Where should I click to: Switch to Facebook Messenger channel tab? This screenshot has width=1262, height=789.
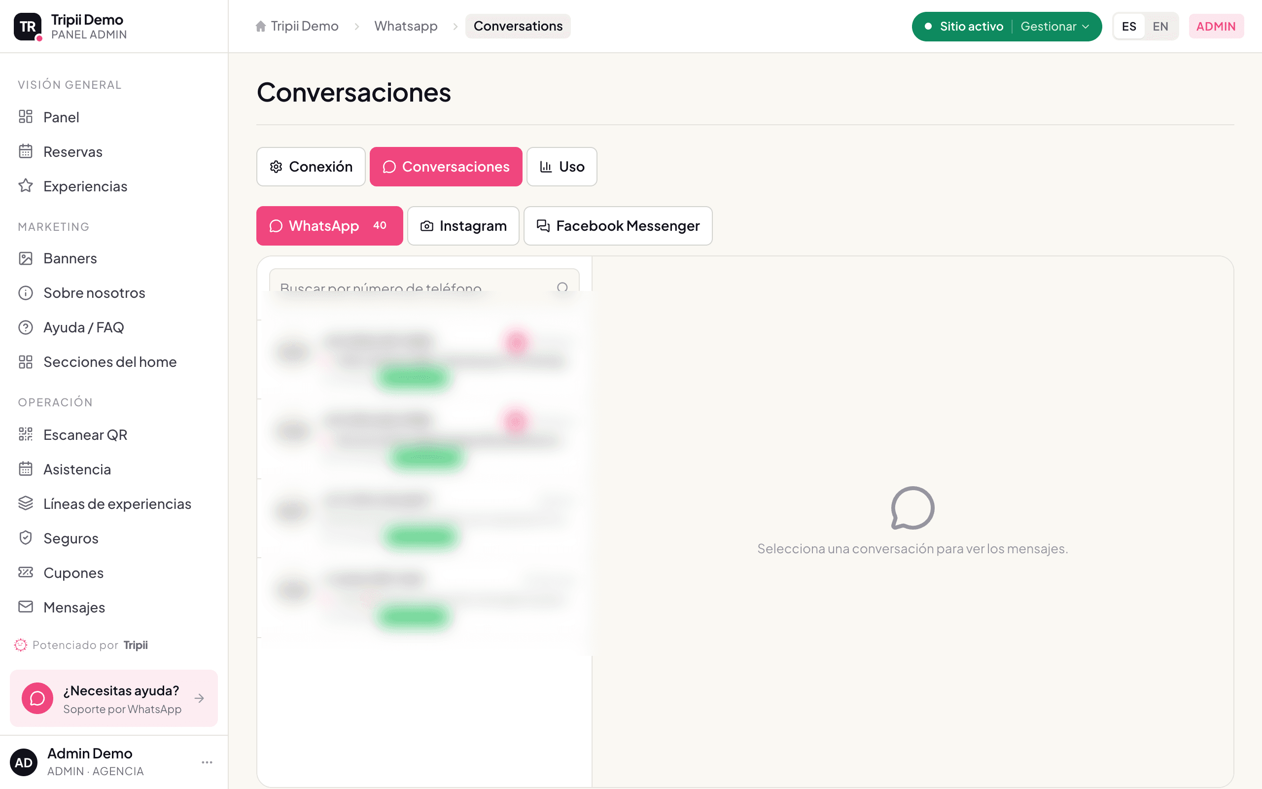618,225
